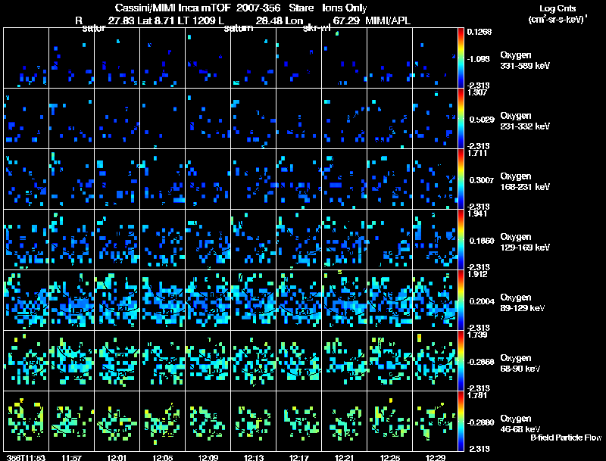The width and height of the screenshot is (606, 461).
Task: Select the 12:29 time label
Action: click(x=435, y=457)
